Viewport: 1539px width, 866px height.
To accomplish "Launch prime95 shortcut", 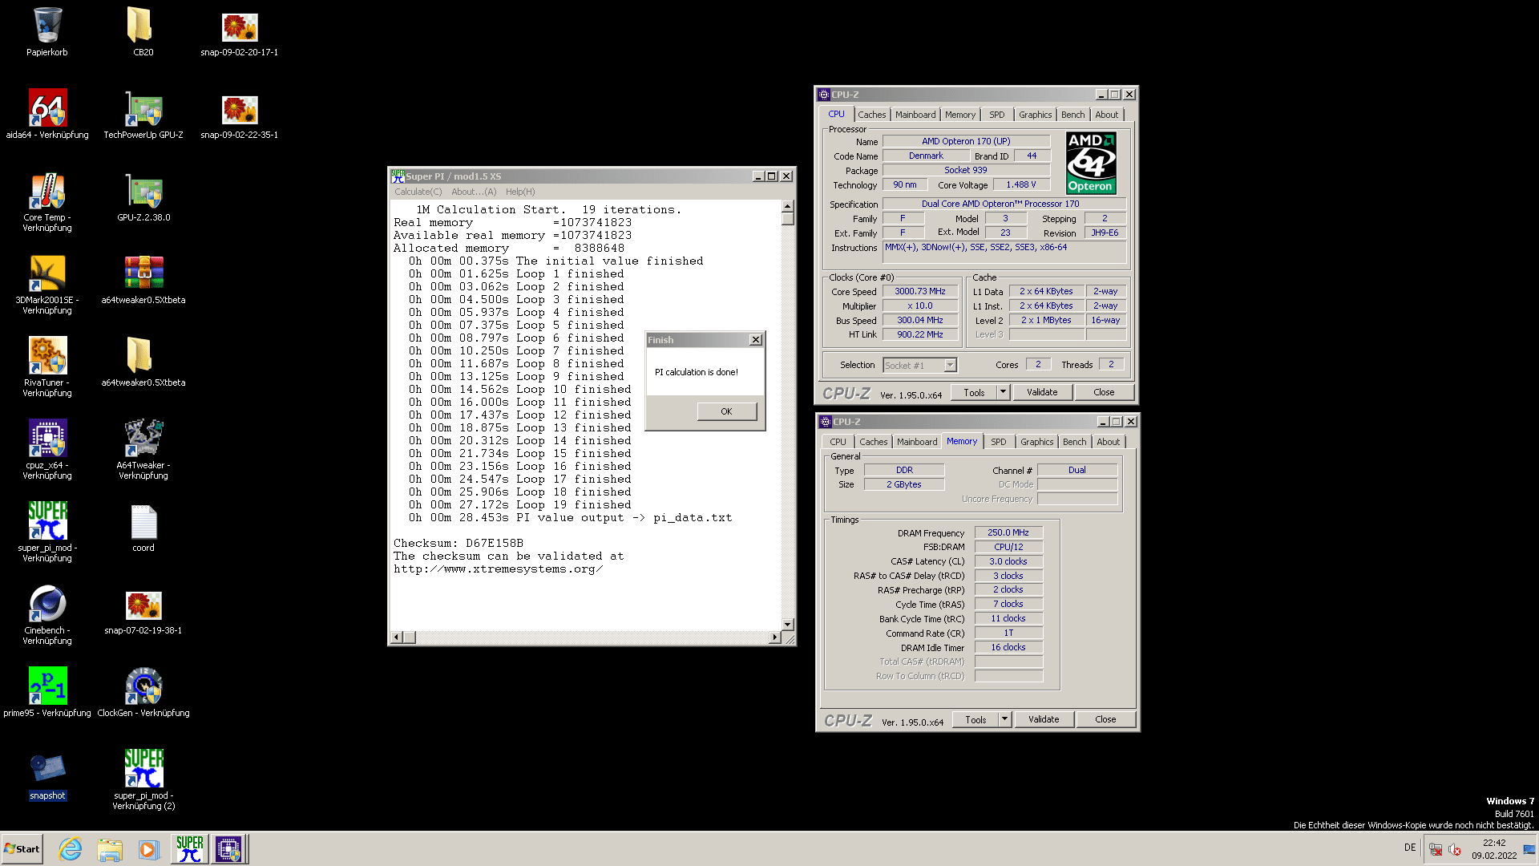I will [x=47, y=692].
